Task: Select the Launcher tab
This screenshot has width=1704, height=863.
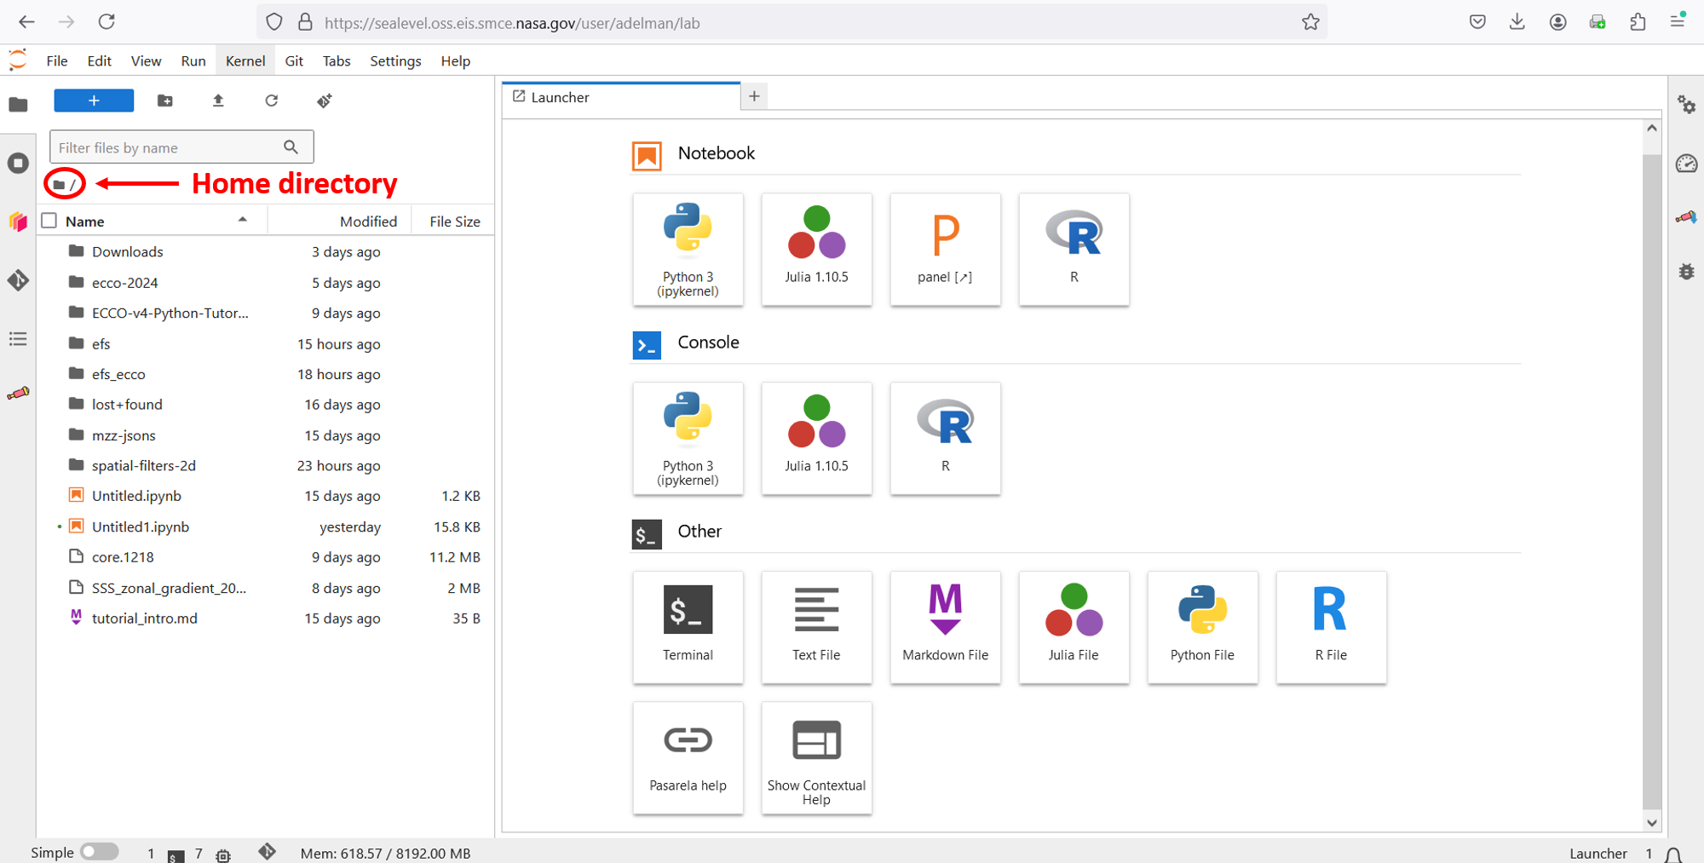Action: coord(621,97)
